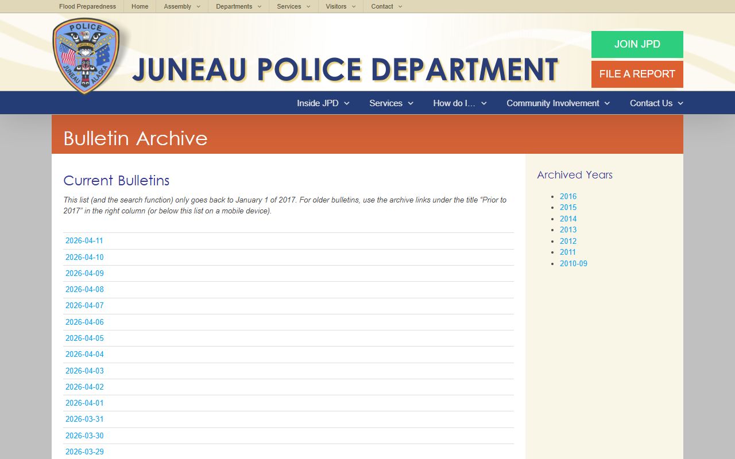Open the Inside JPD dropdown menu

[x=323, y=103]
